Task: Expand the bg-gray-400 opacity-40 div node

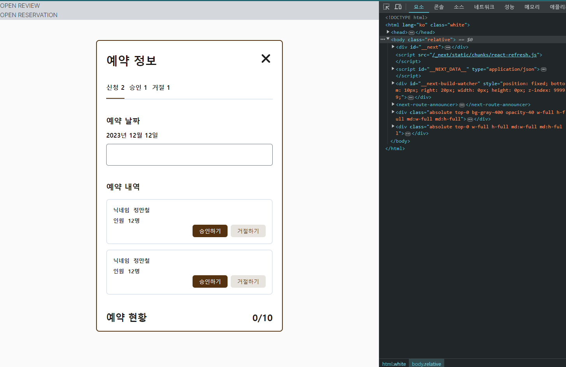Action: pyautogui.click(x=393, y=112)
